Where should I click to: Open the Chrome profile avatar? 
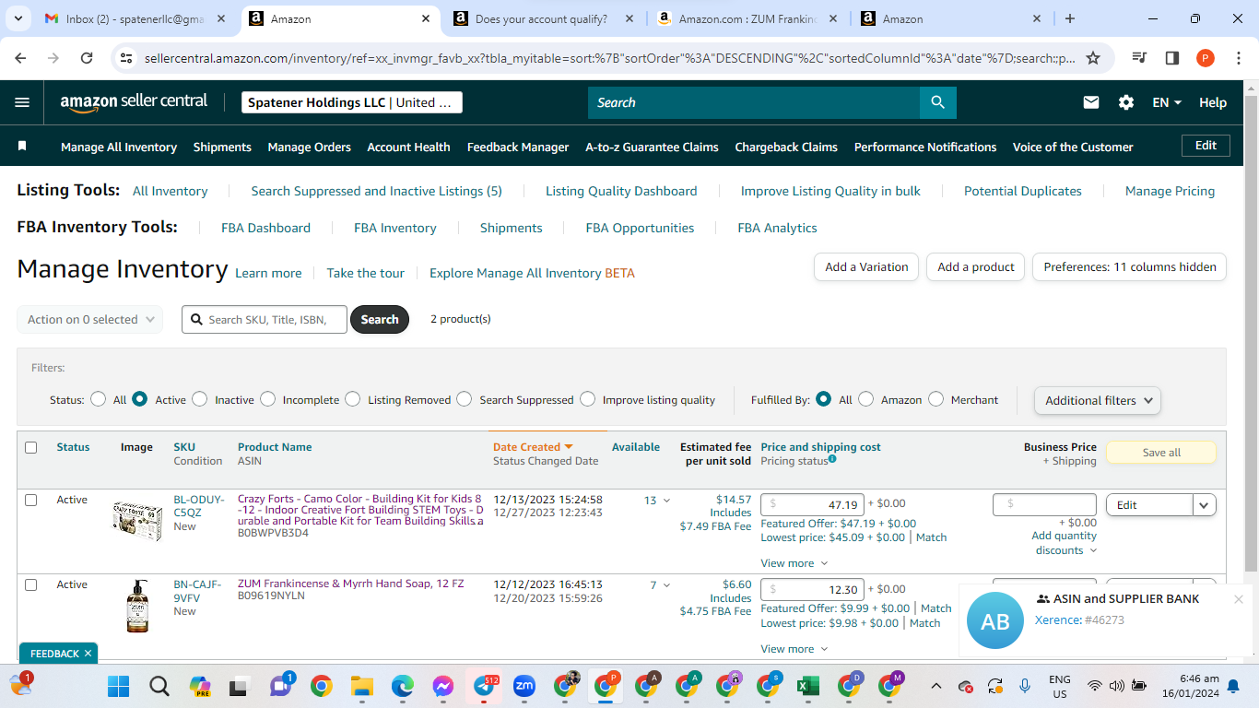coord(1206,58)
